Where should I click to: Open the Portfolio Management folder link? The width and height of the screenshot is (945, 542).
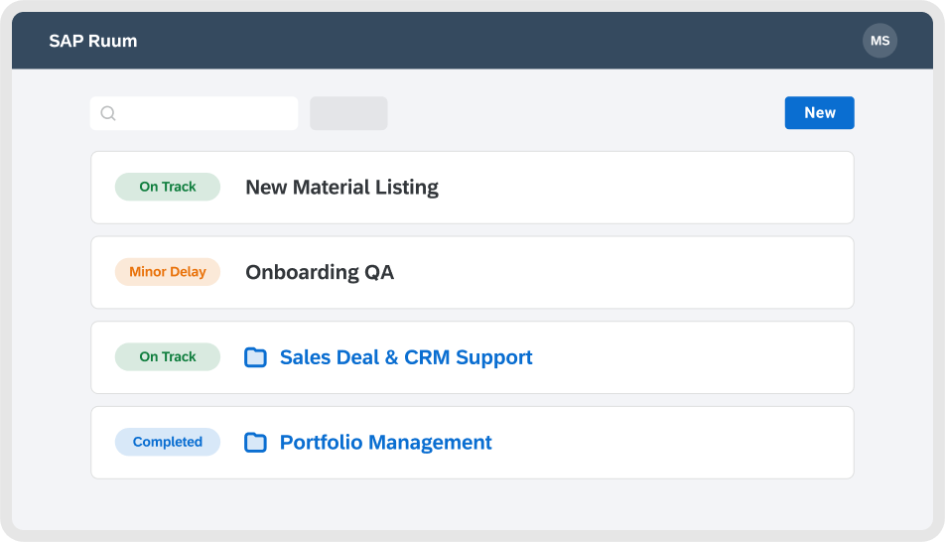click(x=385, y=443)
